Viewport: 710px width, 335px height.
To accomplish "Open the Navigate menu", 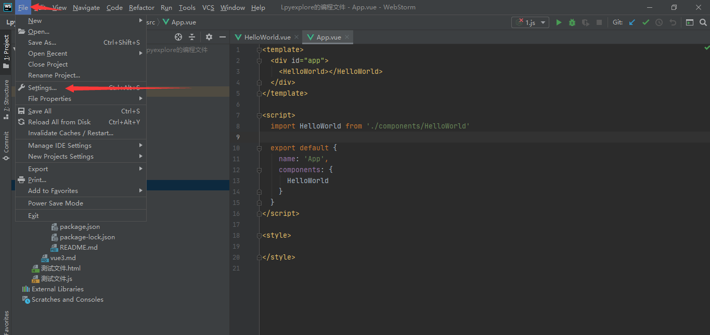I will point(86,7).
